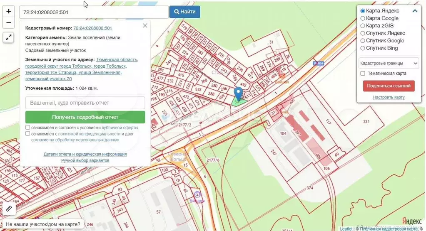Click parcel number 104 on map
The width and height of the screenshot is (426, 231).
(283, 133)
